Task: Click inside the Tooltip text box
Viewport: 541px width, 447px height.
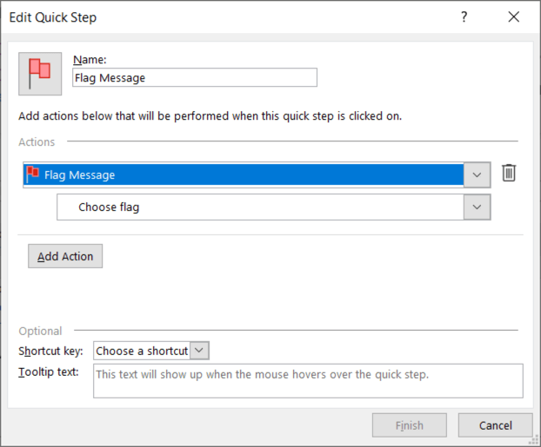Action: coord(308,380)
